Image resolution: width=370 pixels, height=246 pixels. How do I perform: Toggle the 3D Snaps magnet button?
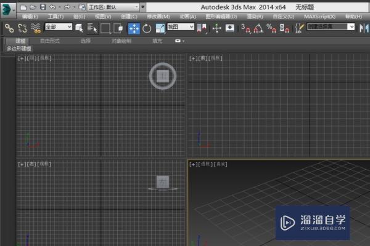point(246,28)
